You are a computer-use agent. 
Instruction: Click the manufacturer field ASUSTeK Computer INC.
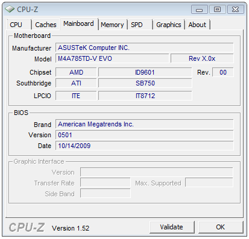coord(145,48)
